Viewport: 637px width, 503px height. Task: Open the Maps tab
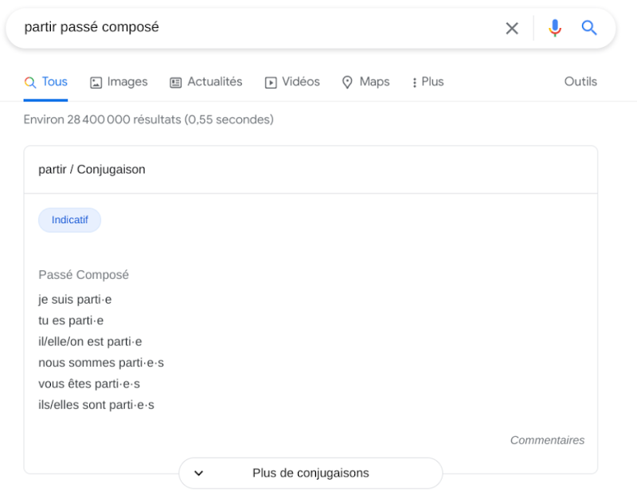365,81
